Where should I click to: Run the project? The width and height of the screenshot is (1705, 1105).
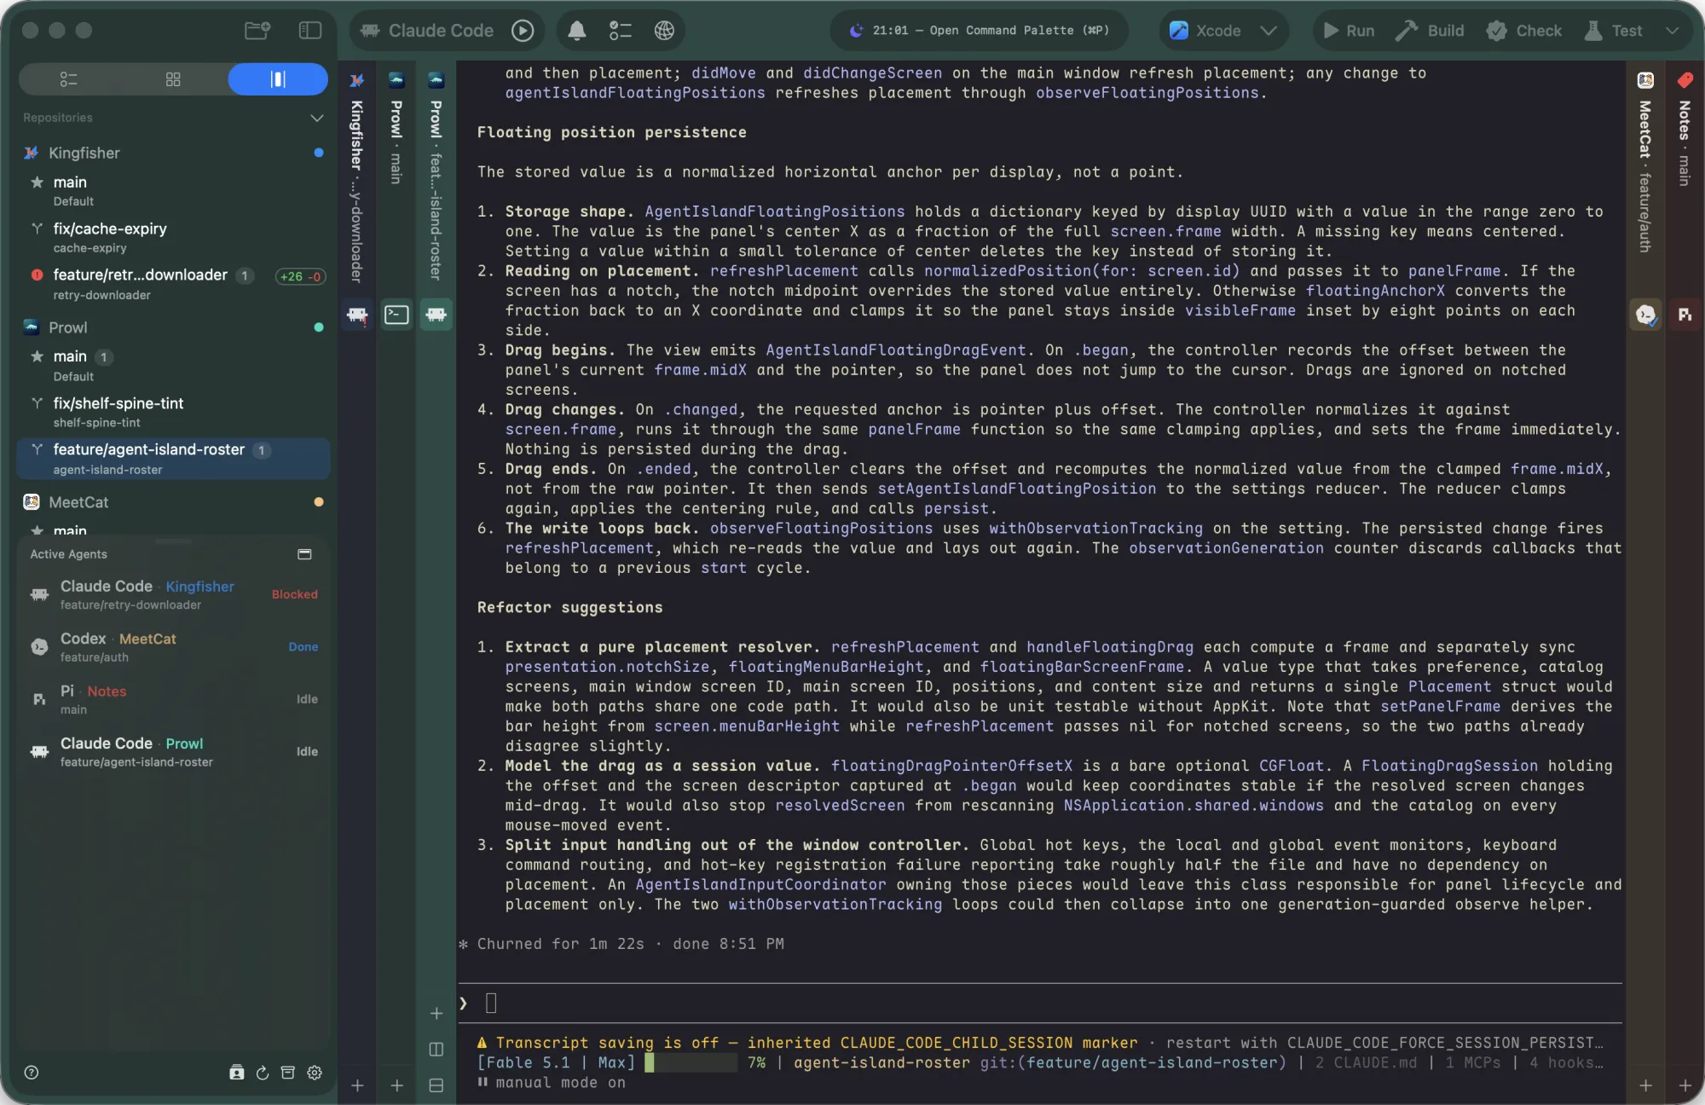pos(1349,31)
